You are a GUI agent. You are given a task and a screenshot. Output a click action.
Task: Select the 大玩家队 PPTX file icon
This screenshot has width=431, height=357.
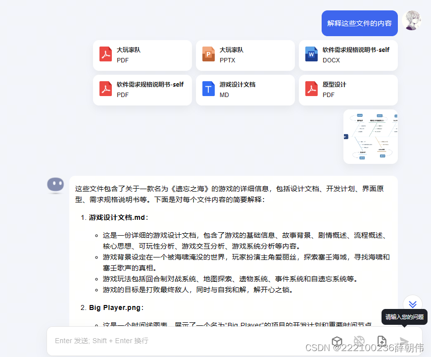[208, 54]
